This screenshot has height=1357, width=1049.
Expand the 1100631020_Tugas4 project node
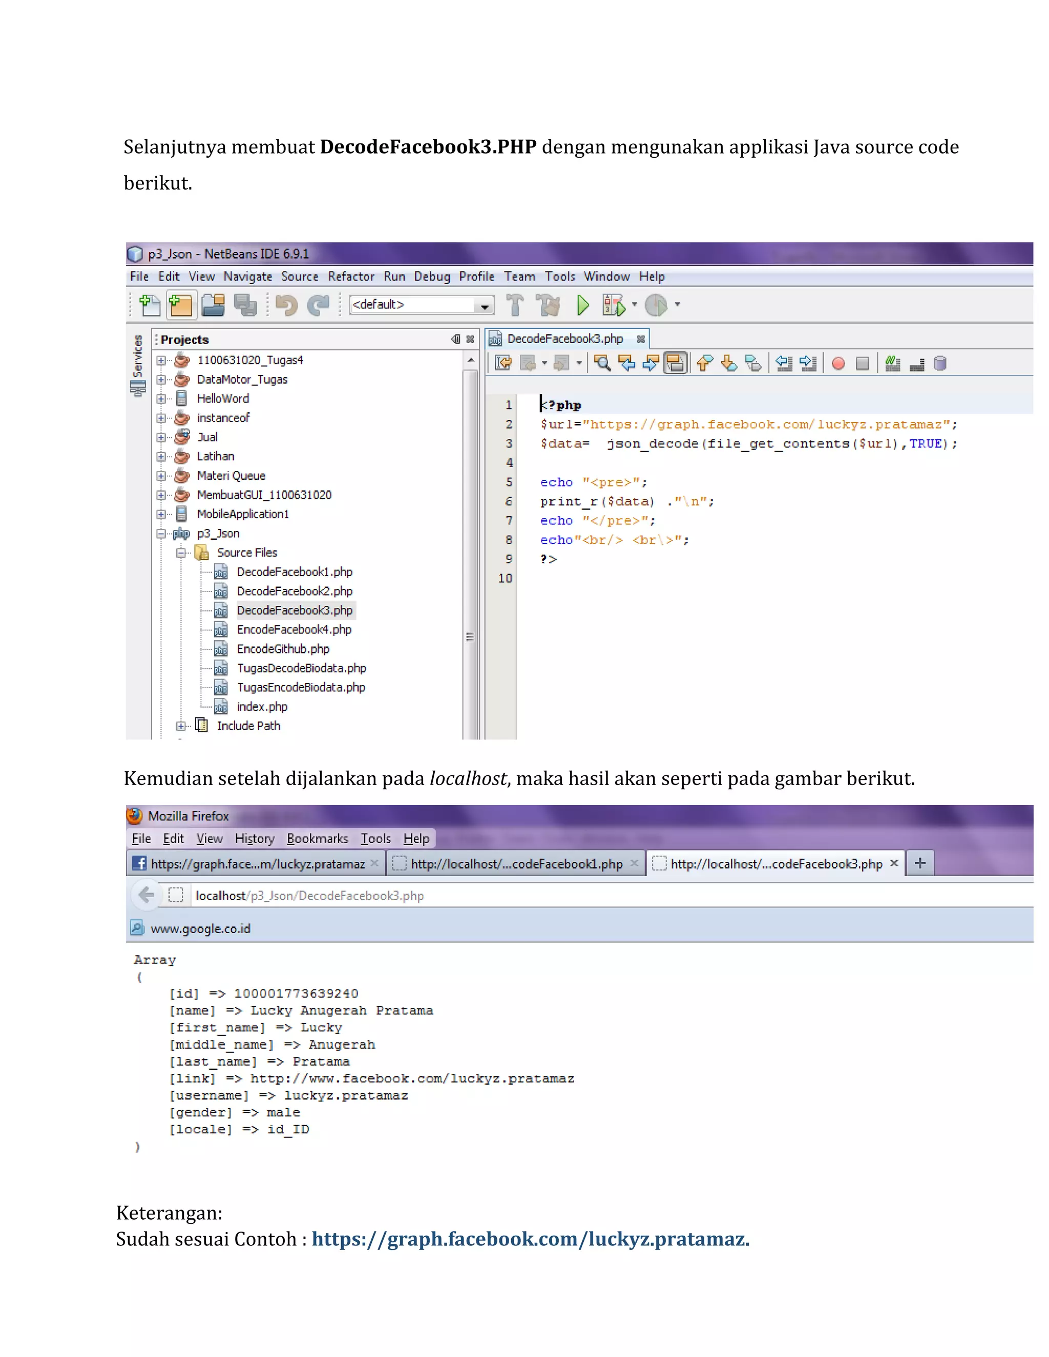[161, 361]
